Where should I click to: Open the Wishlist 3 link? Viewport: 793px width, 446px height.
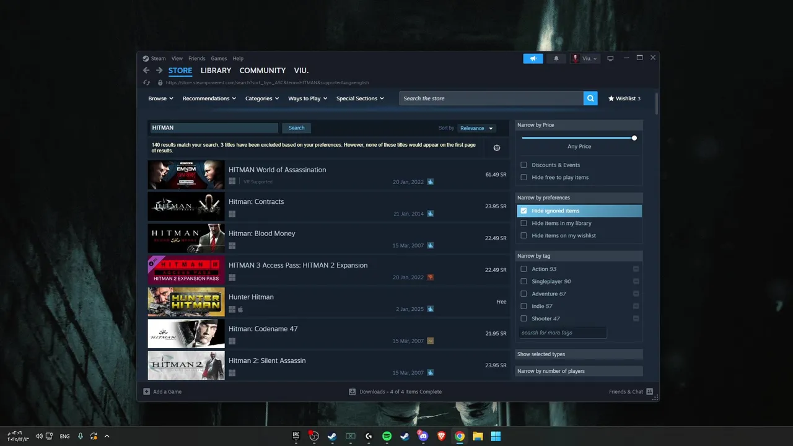click(x=624, y=98)
